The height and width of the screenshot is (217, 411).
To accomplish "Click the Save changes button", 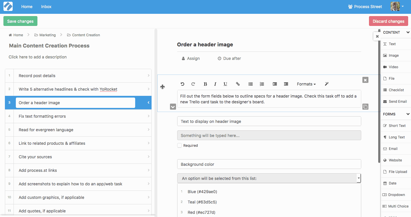I will pyautogui.click(x=20, y=21).
